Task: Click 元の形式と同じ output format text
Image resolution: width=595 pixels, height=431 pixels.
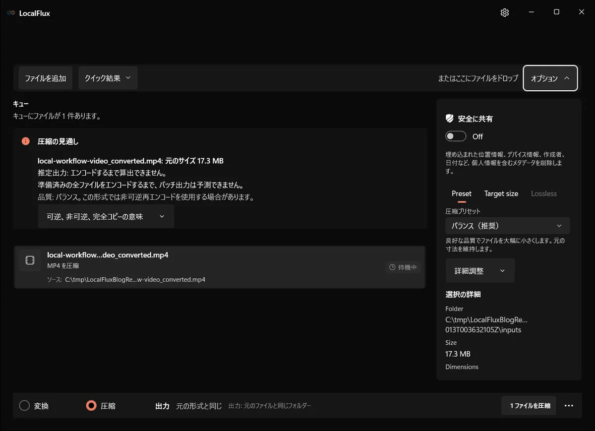Action: 199,406
